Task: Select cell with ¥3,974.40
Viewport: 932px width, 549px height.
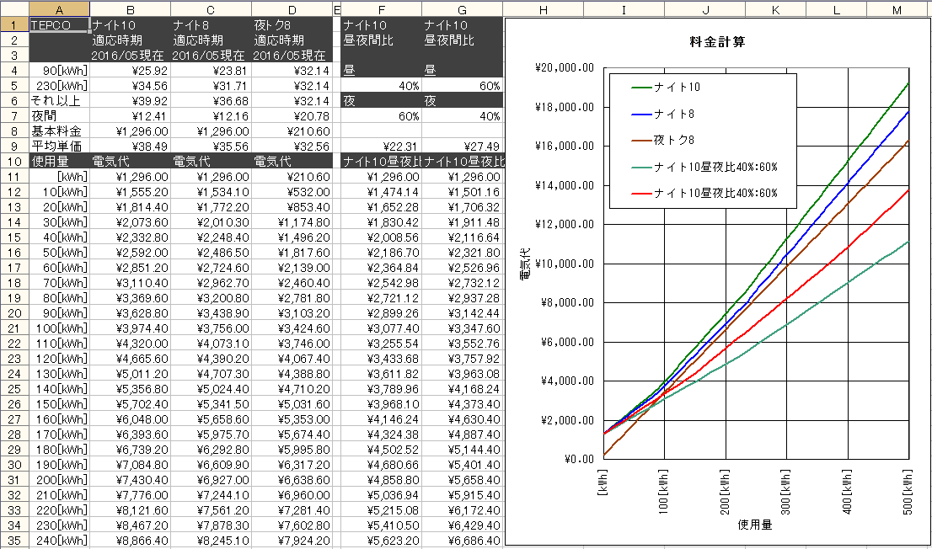Action: coord(130,328)
